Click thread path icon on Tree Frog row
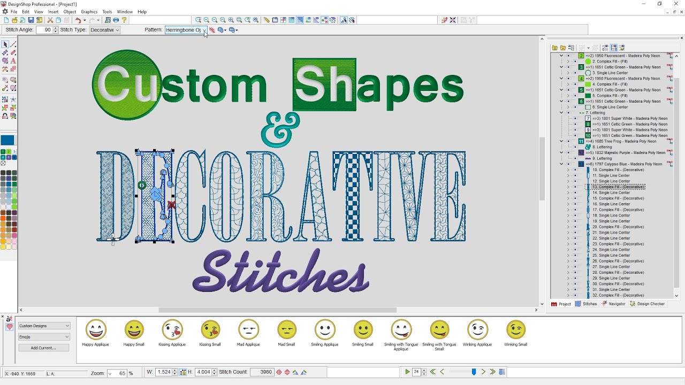Screen dimensions: 685x385 coord(669,141)
